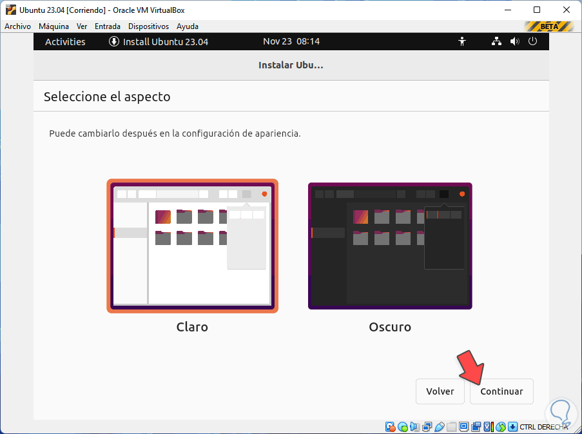Open the Ver menu
The height and width of the screenshot is (434, 582).
click(x=82, y=26)
